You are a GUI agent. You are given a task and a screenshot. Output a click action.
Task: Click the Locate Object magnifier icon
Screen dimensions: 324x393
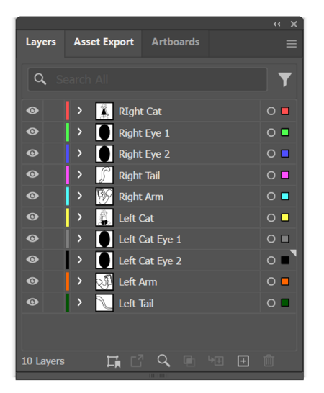(x=163, y=361)
